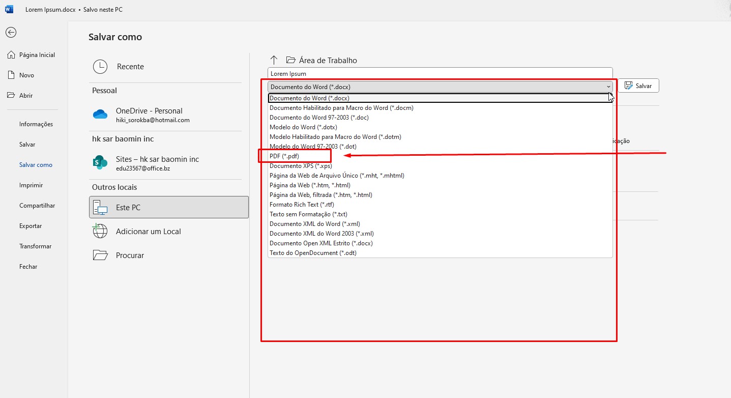This screenshot has height=398, width=731.
Task: Open Página Inicial in sidebar
Action: coord(31,55)
